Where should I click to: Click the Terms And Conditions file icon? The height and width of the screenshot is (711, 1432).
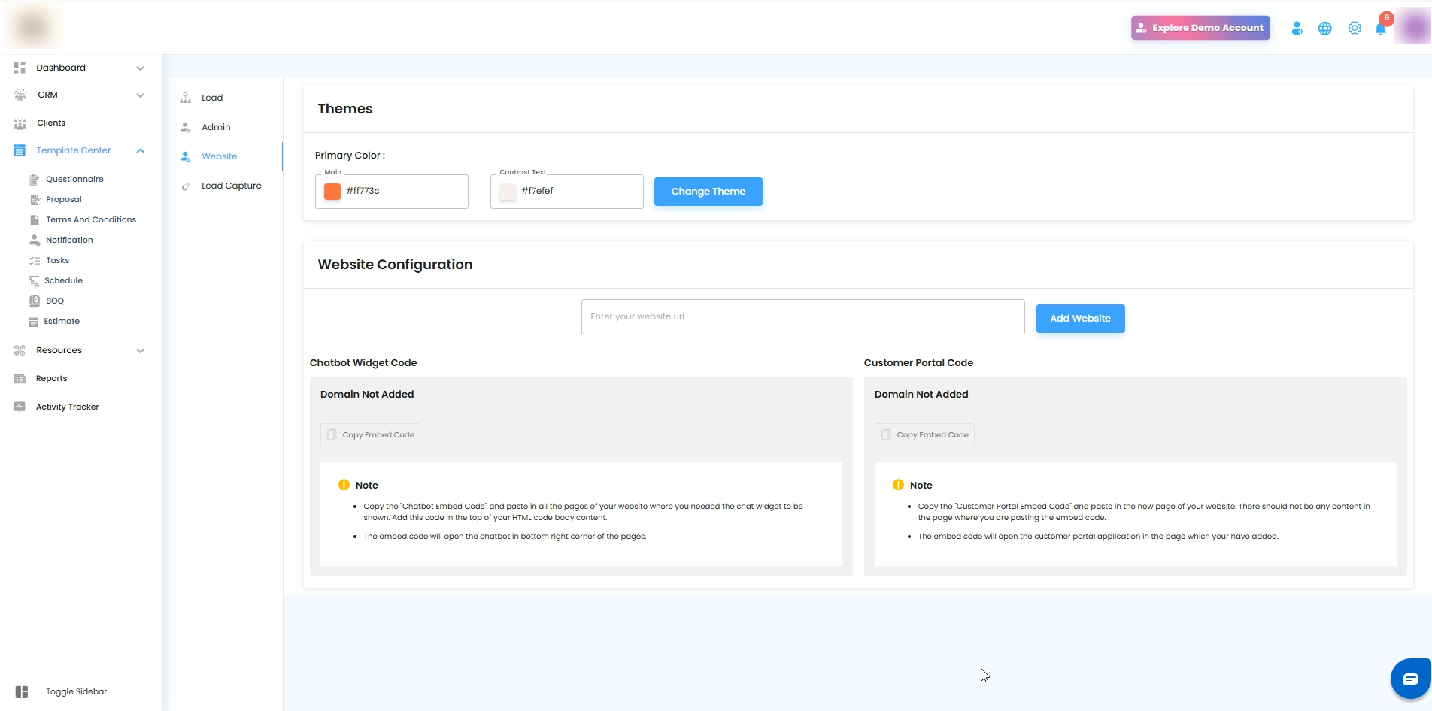35,220
